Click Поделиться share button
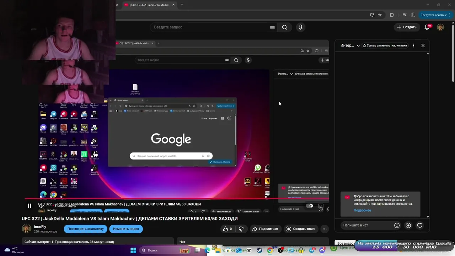The image size is (455, 256). (265, 229)
